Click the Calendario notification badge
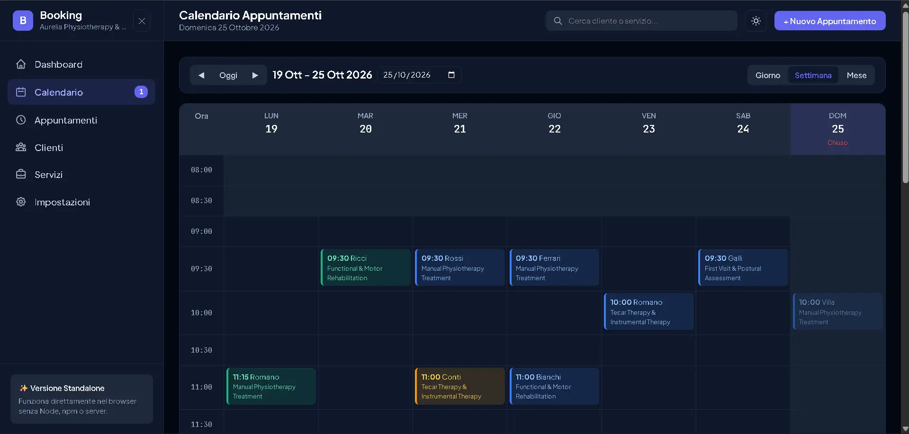The width and height of the screenshot is (909, 434). 141,92
